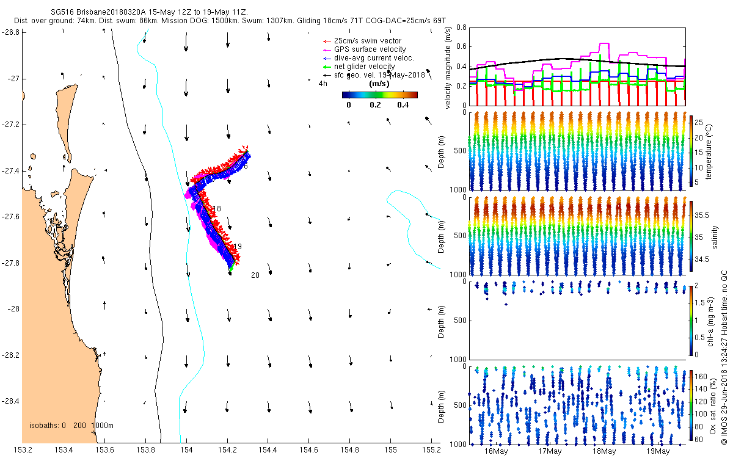Click the '16May' time axis label
This screenshot has width=733, height=458.
[496, 451]
